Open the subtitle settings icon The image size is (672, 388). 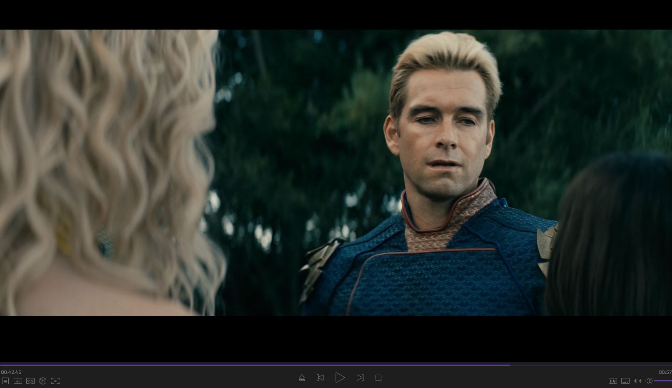(x=625, y=381)
